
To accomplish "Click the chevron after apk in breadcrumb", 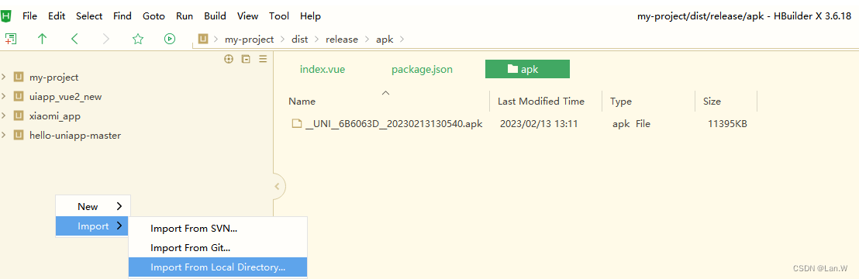I will tap(403, 40).
